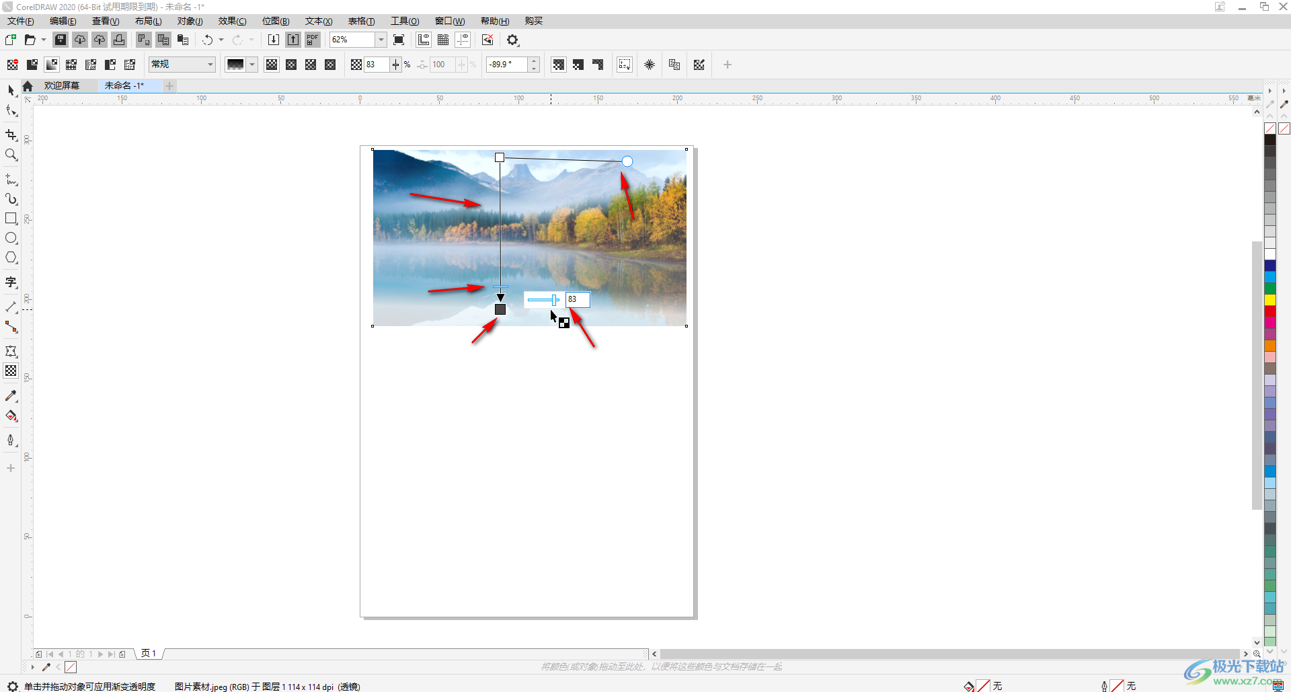The height and width of the screenshot is (692, 1291).
Task: Click the rotation angle field -89.9
Action: (508, 65)
